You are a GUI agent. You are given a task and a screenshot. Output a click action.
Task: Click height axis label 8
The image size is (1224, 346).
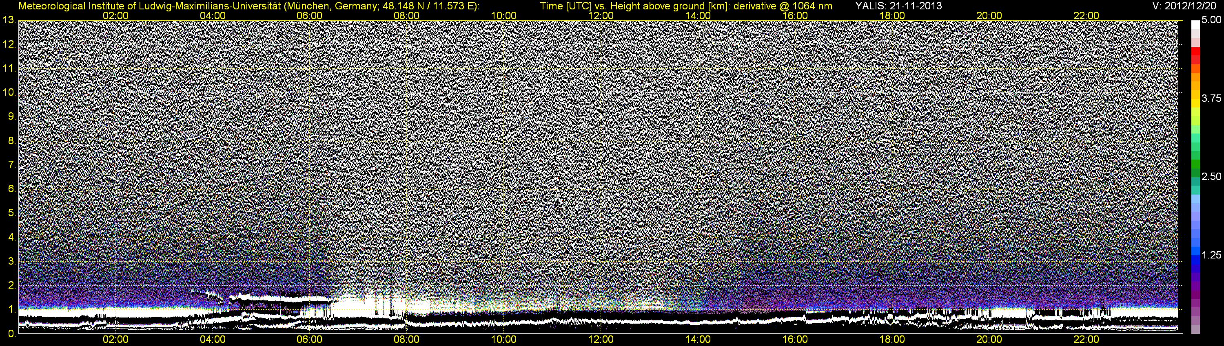[x=11, y=141]
